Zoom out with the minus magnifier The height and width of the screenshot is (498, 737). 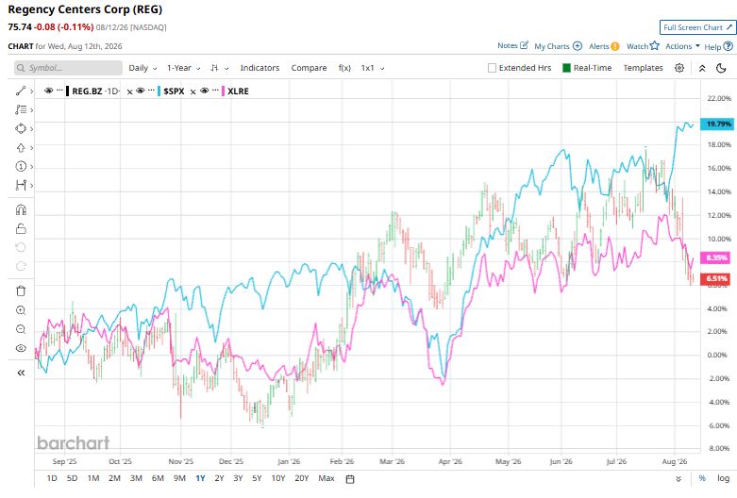[21, 329]
